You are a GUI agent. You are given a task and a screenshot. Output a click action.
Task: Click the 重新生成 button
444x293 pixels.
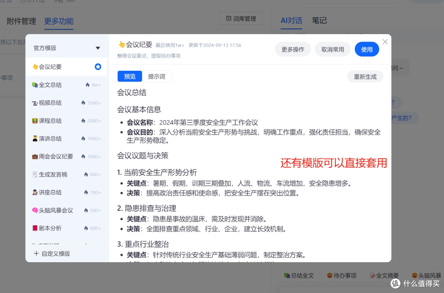click(365, 77)
